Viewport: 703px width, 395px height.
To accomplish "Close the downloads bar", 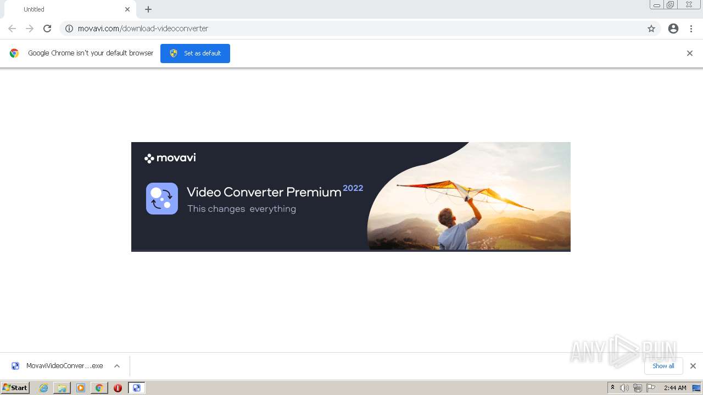I will pos(693,366).
